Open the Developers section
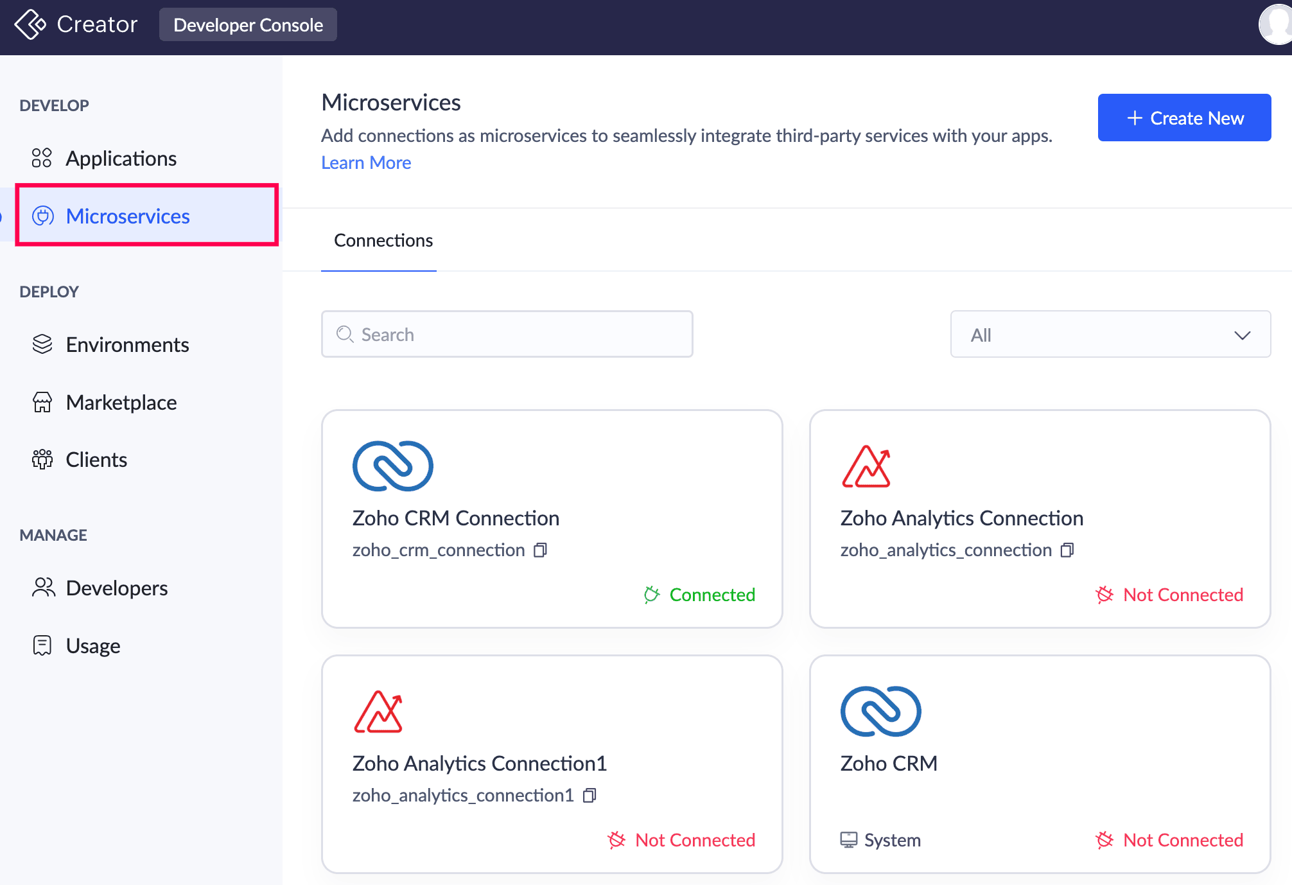This screenshot has width=1292, height=885. click(117, 588)
